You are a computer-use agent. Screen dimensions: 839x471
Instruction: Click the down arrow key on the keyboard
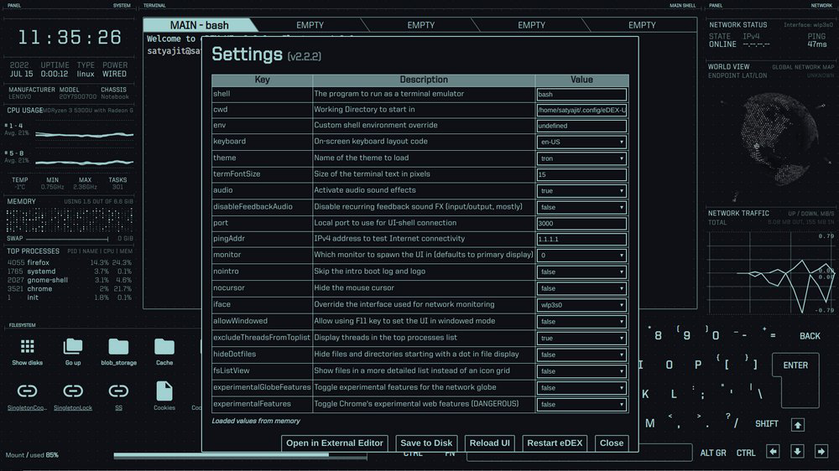[x=797, y=452]
